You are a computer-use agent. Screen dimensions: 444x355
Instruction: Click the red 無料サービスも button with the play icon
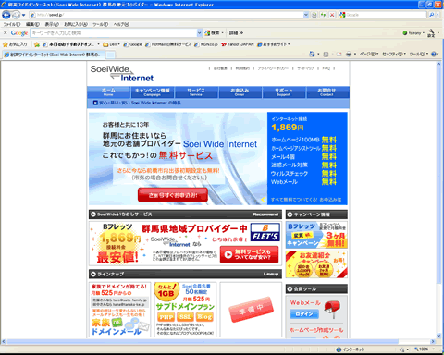249,254
